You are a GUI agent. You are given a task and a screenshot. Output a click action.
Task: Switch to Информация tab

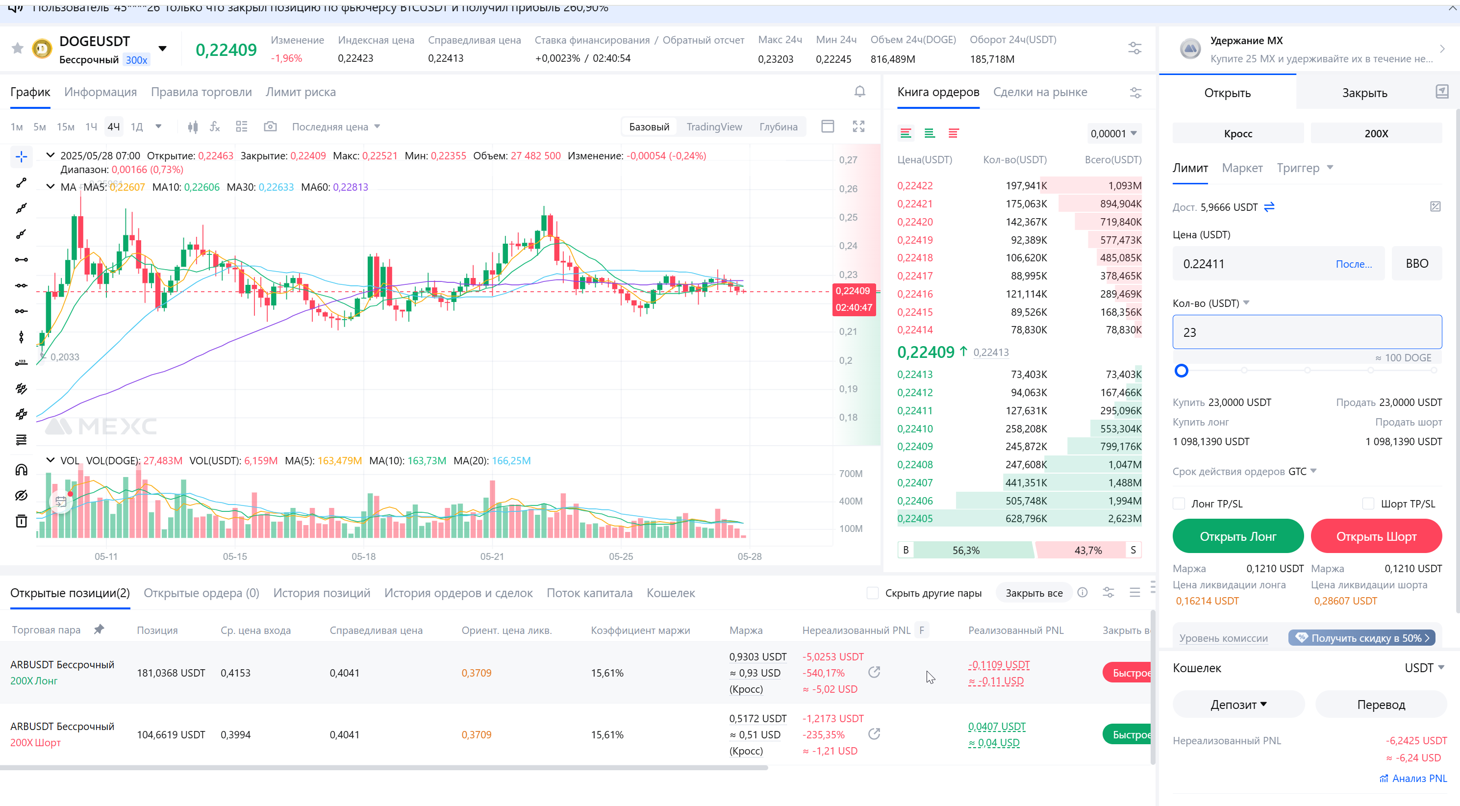click(101, 92)
